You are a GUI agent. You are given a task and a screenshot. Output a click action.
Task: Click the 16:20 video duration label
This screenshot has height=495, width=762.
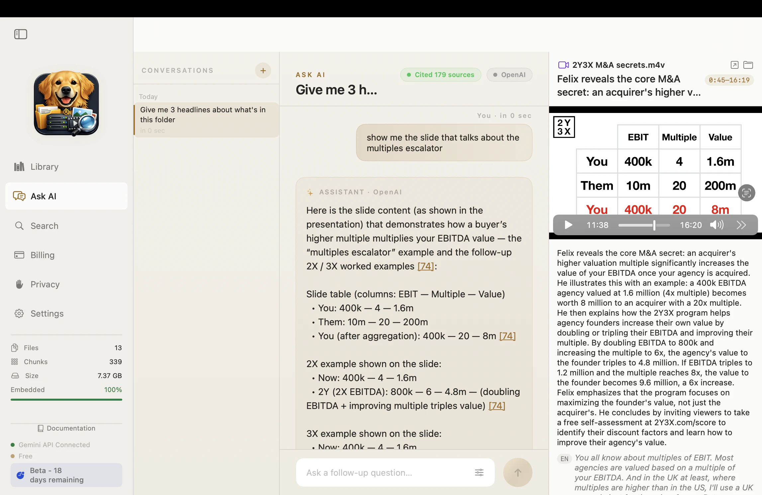pos(691,225)
